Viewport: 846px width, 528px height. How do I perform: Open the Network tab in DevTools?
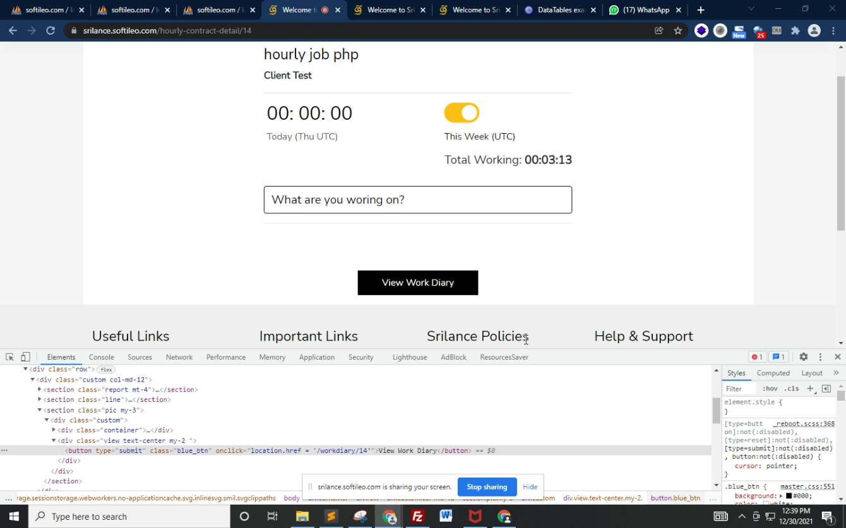(179, 357)
